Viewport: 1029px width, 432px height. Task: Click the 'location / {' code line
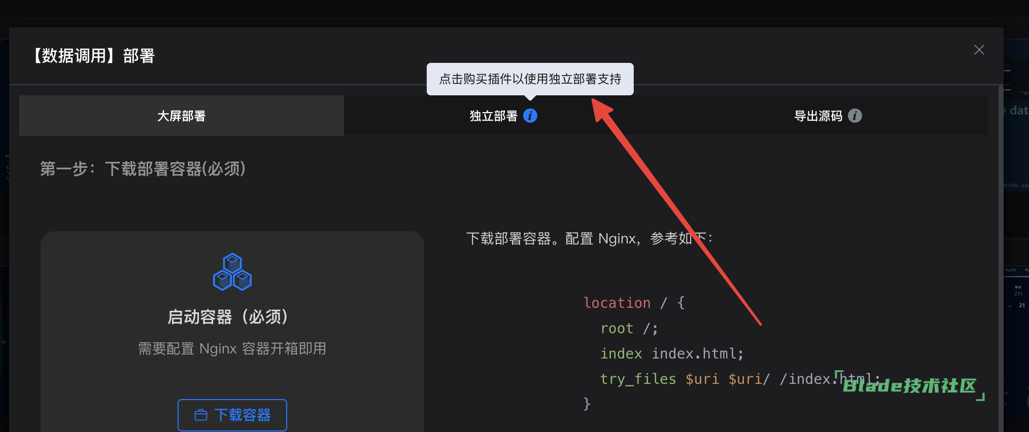[634, 303]
